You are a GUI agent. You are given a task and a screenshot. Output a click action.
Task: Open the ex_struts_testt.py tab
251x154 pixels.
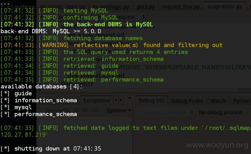[62, 7]
